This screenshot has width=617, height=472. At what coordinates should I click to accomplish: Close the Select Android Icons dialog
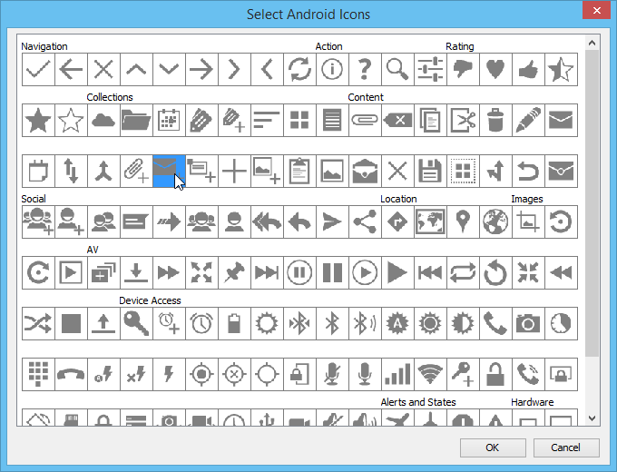pyautogui.click(x=596, y=10)
